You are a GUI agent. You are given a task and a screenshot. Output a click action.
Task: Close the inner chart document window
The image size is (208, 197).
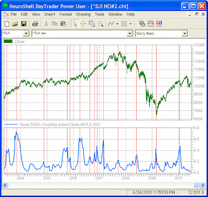(203, 15)
